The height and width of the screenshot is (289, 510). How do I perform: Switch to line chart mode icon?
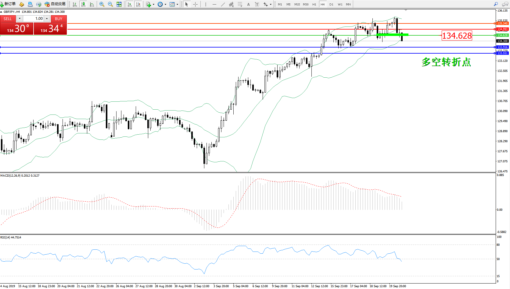tap(92, 4)
